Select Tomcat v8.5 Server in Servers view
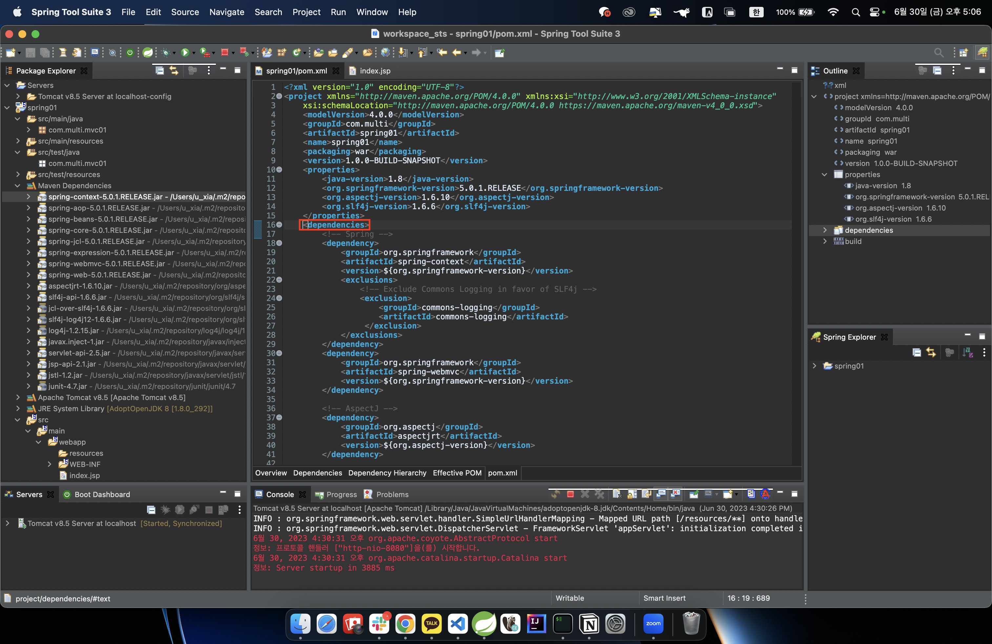 [x=82, y=523]
